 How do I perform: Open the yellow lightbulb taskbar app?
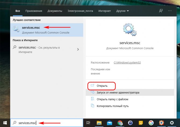[141, 123]
